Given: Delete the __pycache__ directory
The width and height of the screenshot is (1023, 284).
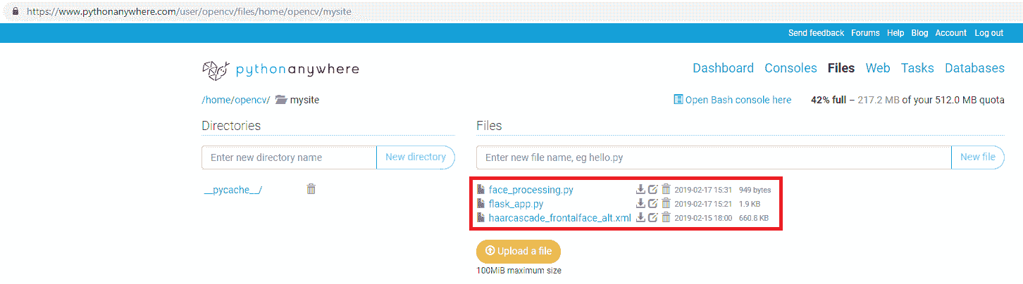Looking at the screenshot, I should tap(311, 189).
